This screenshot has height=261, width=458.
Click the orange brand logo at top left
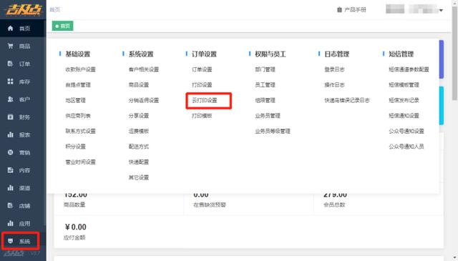pyautogui.click(x=24, y=10)
